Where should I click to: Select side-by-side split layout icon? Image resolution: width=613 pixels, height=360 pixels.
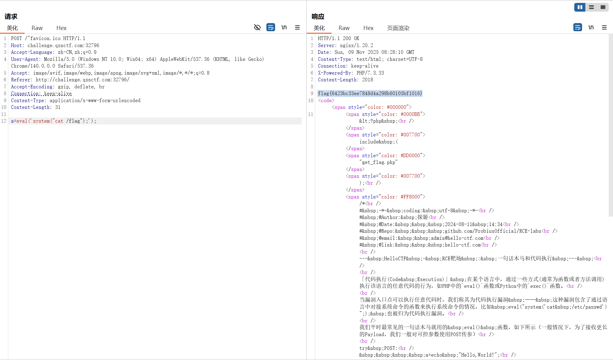coord(580,7)
